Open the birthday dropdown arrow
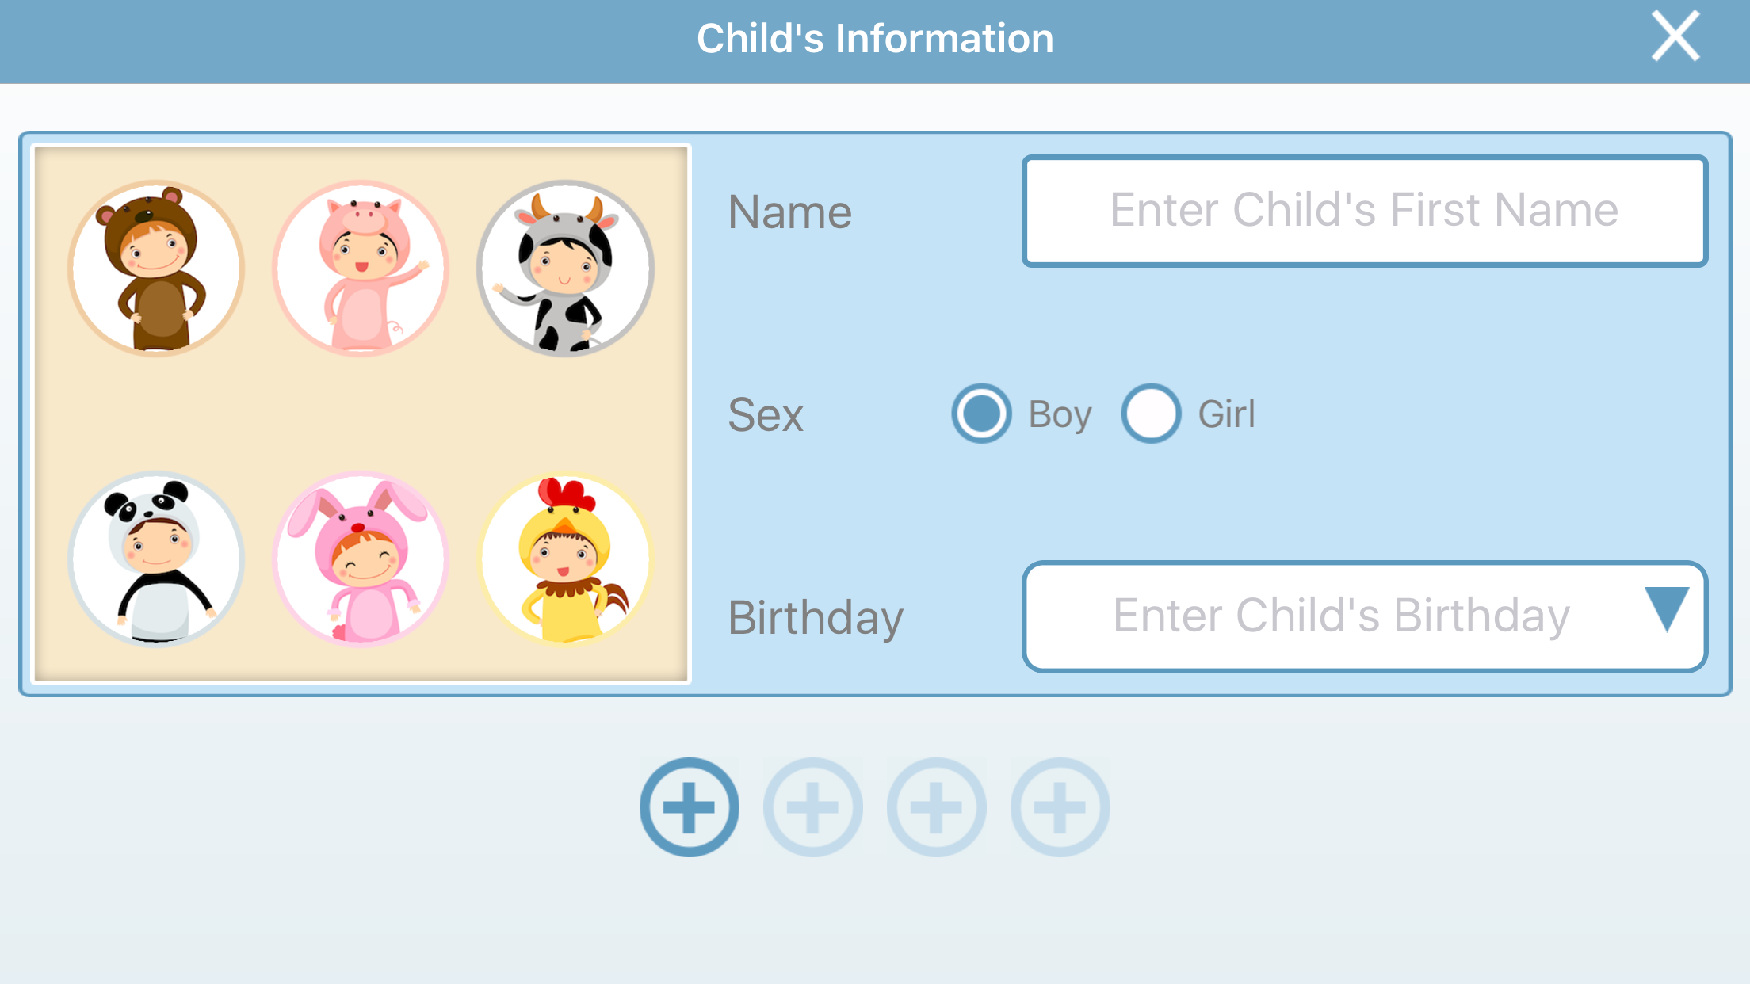Viewport: 1750px width, 984px height. pos(1667,608)
